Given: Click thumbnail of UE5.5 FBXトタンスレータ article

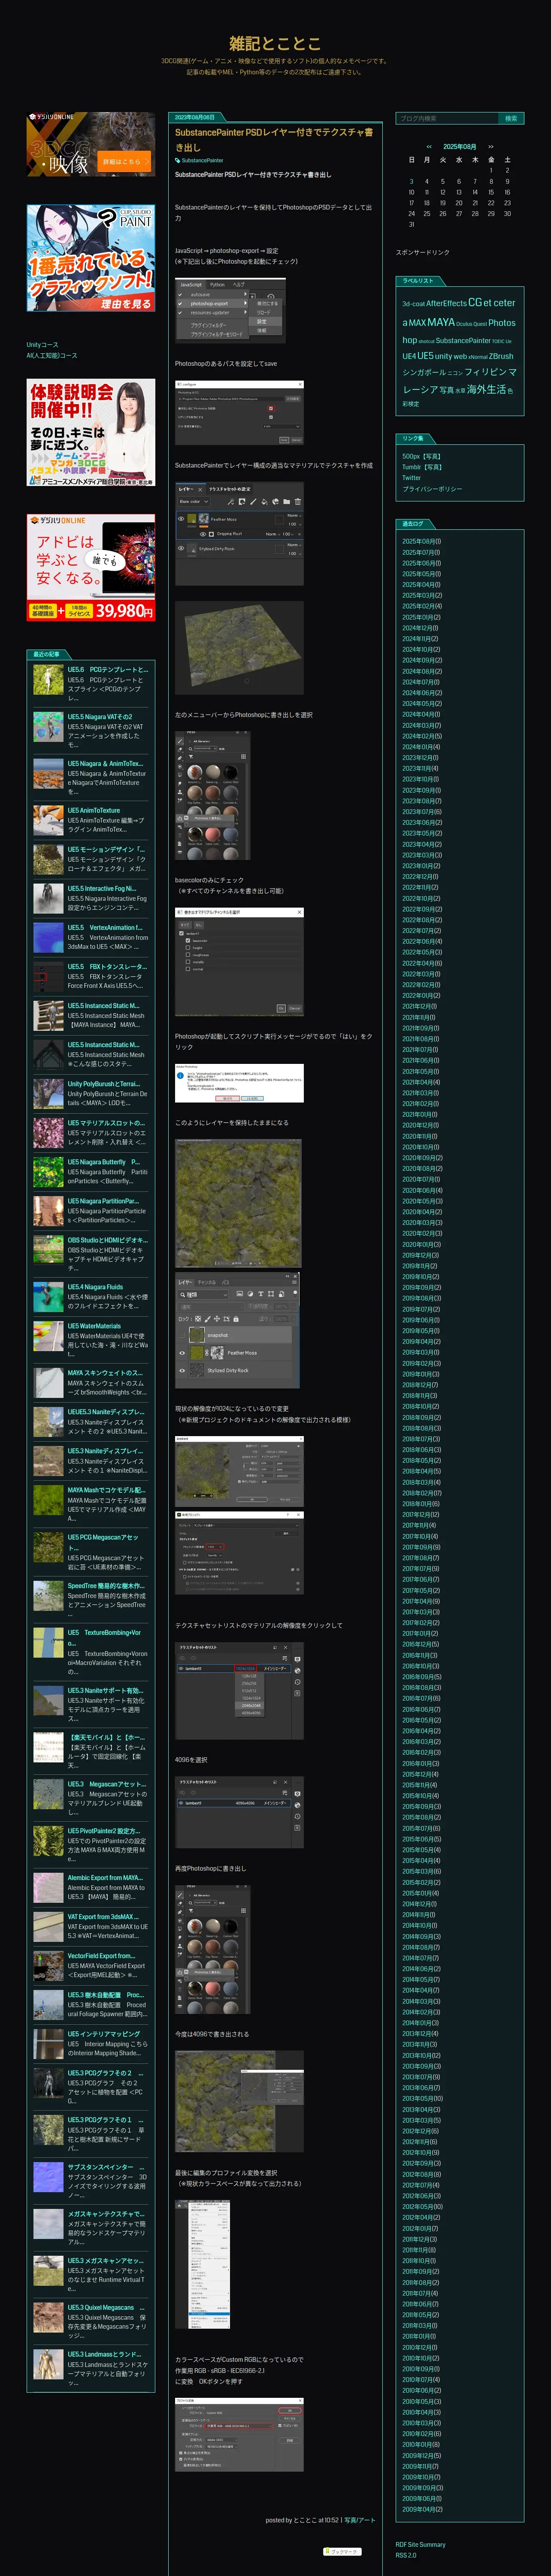Looking at the screenshot, I should [48, 977].
